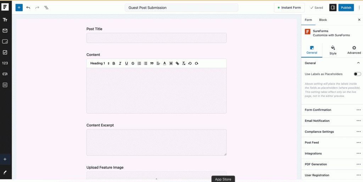Toggle the settings sidebar panel button
This screenshot has height=182, width=363.
pos(333,8)
